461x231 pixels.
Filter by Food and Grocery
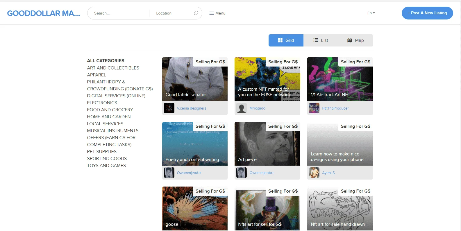click(110, 110)
